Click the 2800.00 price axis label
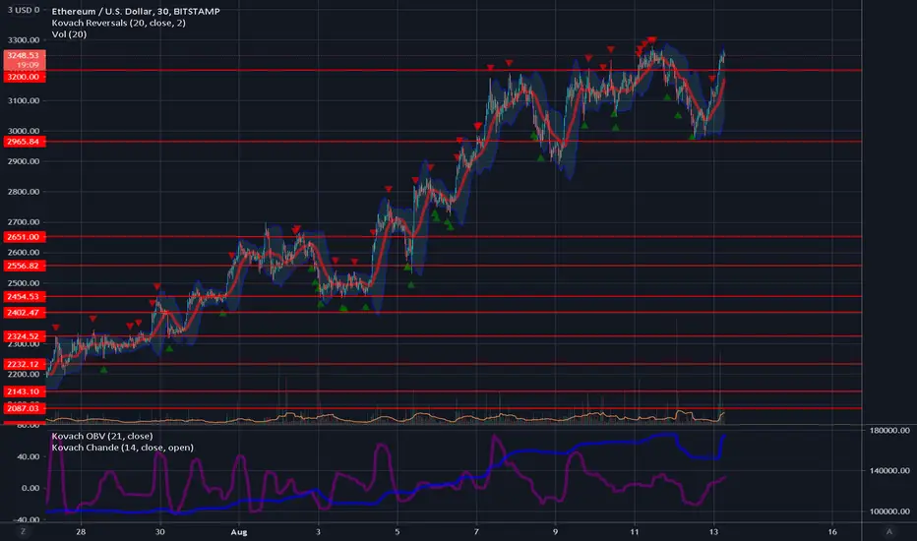917x541 pixels. click(24, 192)
